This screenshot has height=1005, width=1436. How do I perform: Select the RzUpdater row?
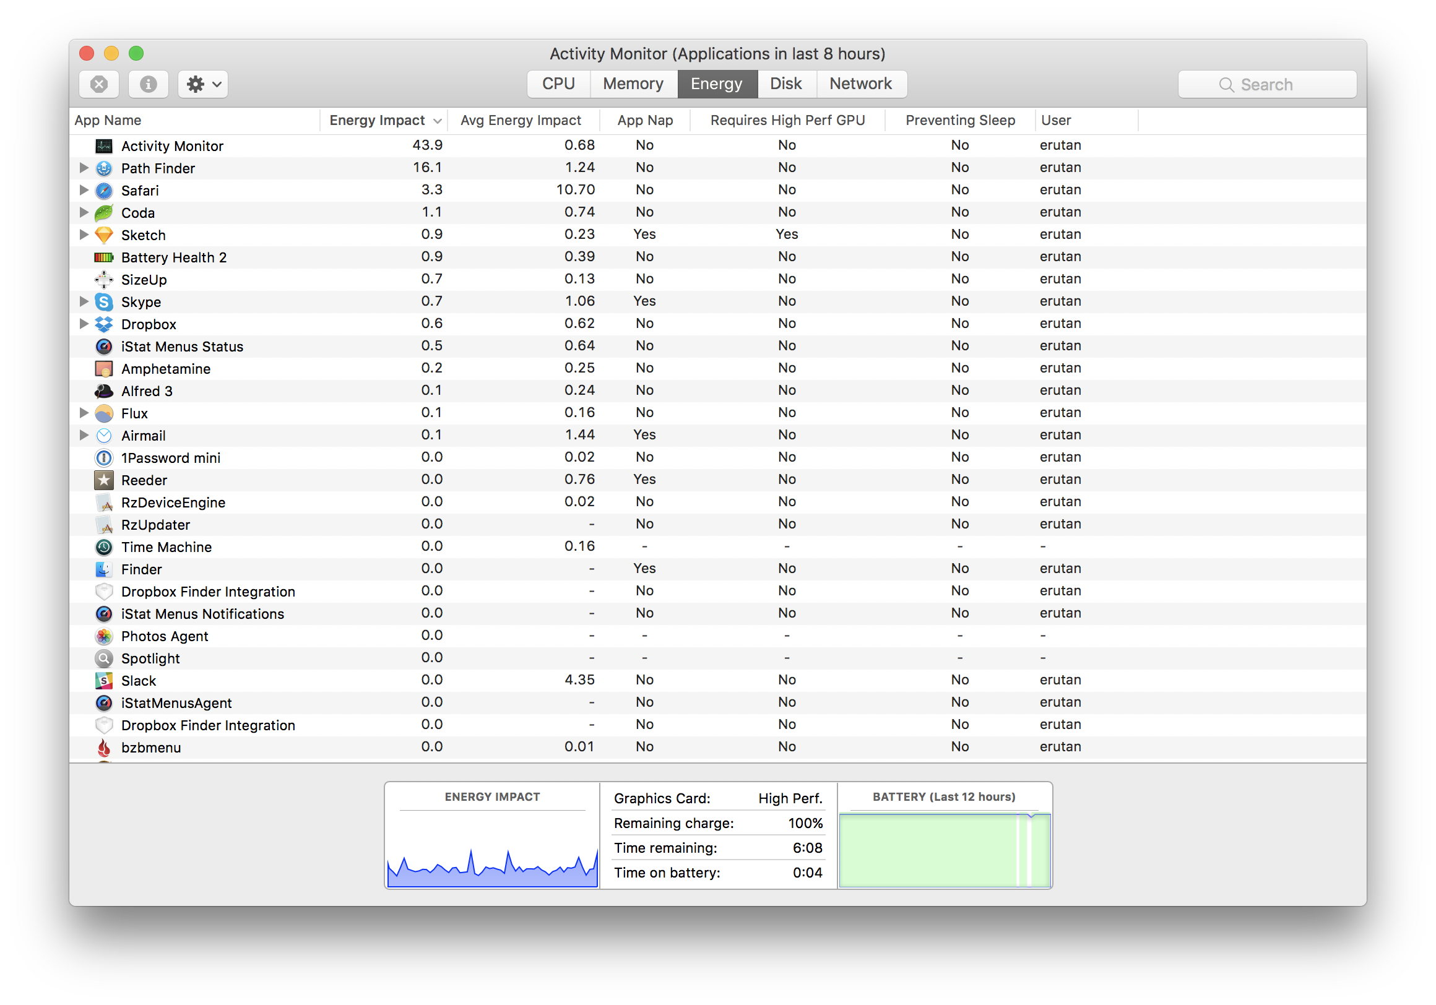[717, 525]
